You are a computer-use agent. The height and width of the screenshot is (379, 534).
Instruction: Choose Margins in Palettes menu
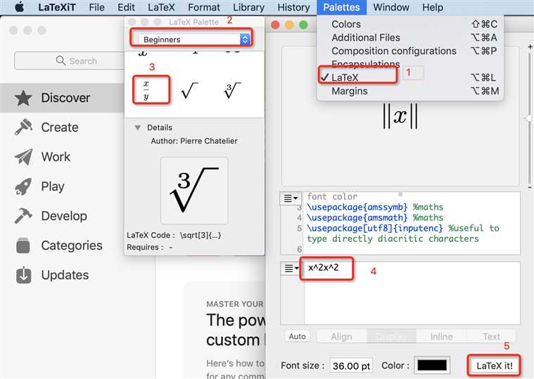pyautogui.click(x=410, y=91)
